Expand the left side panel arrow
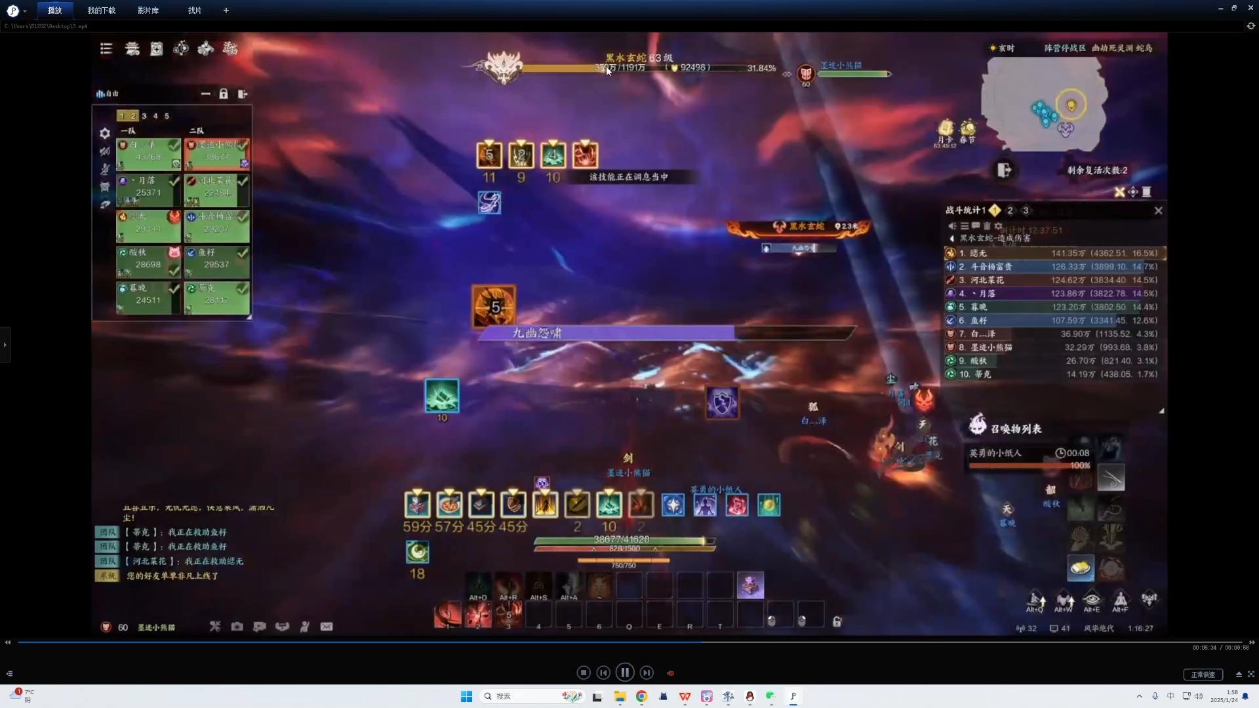The height and width of the screenshot is (708, 1259). click(5, 345)
